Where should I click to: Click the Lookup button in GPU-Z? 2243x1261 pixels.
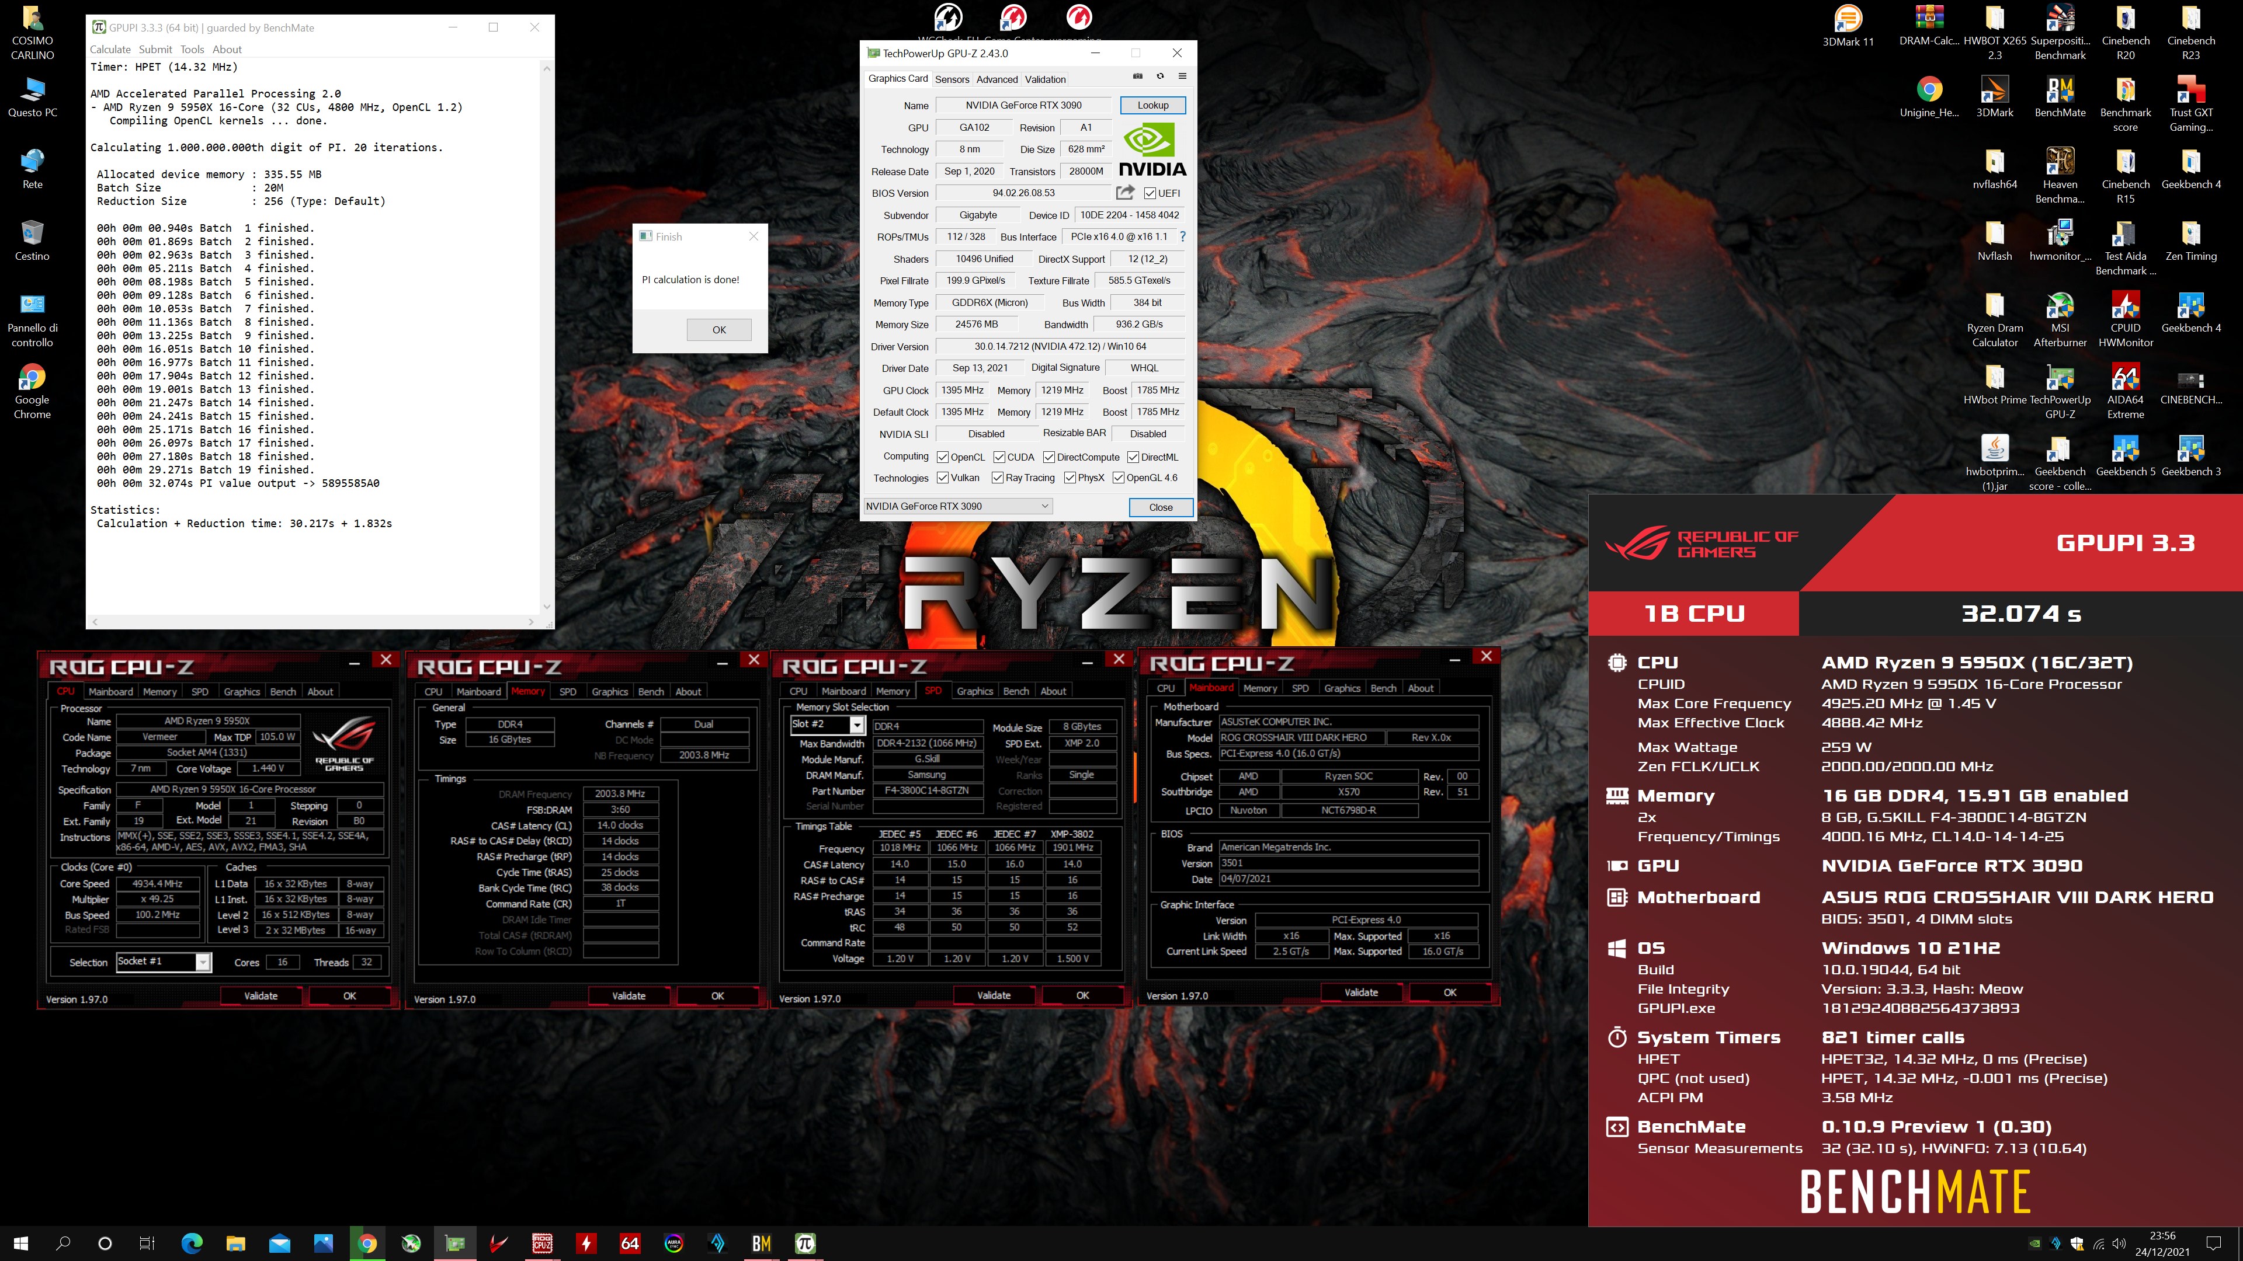point(1153,105)
